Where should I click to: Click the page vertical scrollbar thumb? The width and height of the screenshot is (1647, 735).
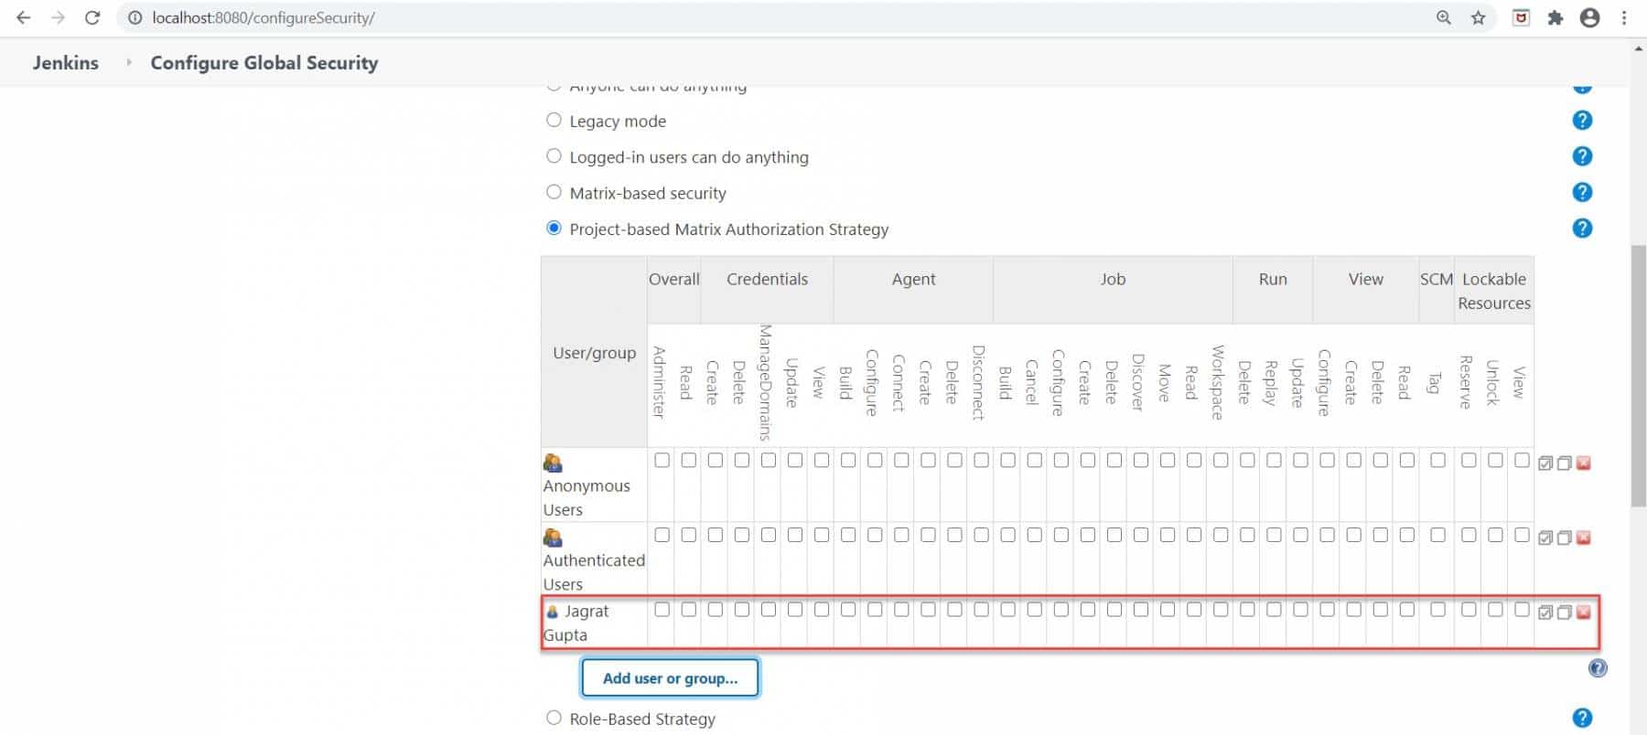(x=1638, y=375)
